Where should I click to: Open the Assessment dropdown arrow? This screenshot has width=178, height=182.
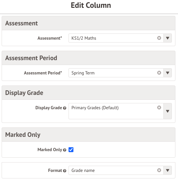[168, 38]
